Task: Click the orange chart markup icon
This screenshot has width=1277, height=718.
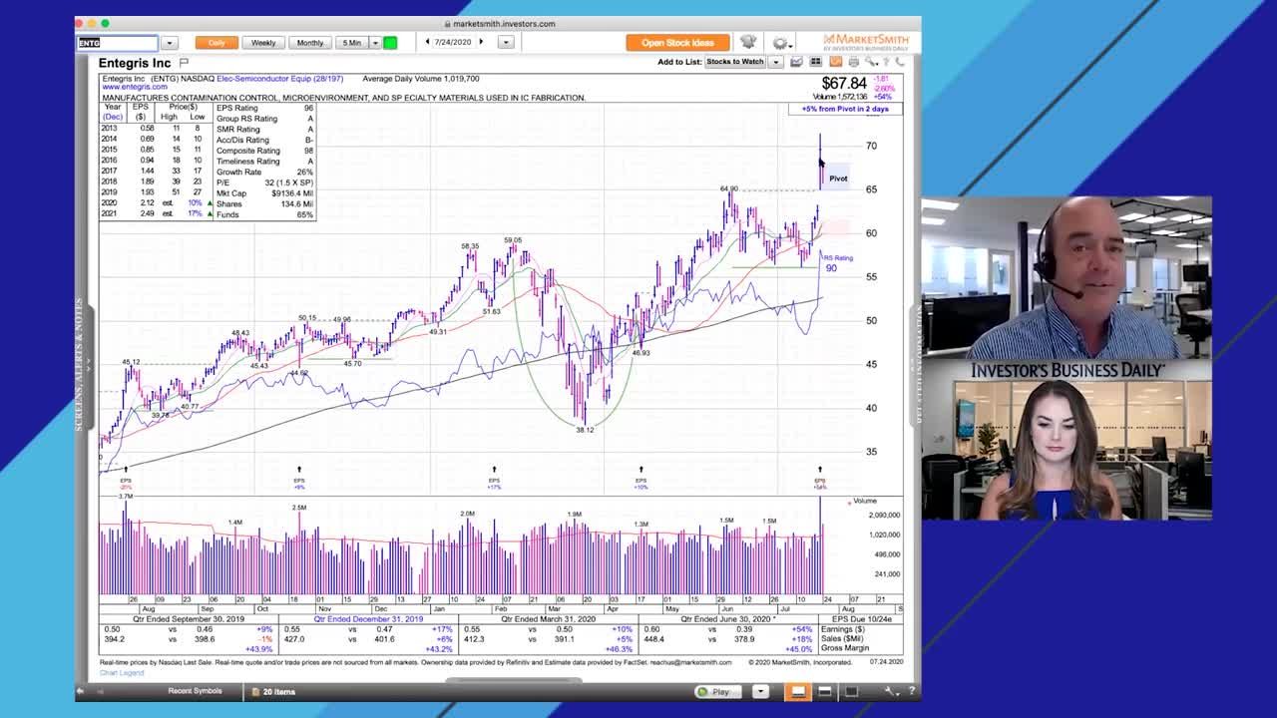Action: 836,62
